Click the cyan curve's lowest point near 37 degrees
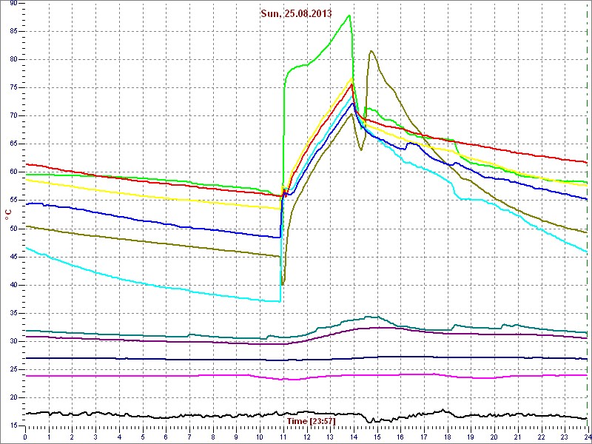This screenshot has height=444, width=592. tap(279, 301)
